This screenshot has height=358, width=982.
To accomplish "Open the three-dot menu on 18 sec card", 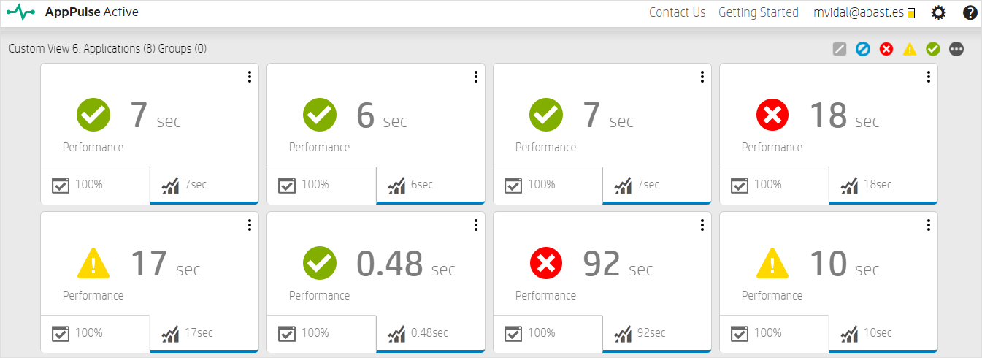I will [928, 77].
